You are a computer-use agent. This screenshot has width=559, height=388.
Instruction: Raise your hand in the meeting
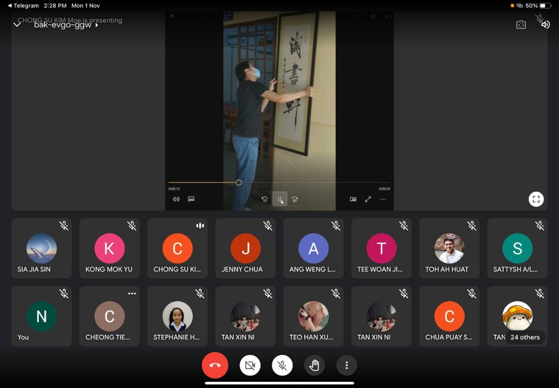click(x=314, y=366)
